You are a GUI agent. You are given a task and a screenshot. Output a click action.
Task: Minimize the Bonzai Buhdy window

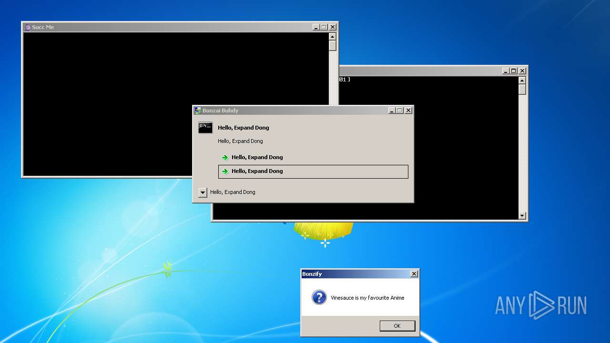point(392,111)
